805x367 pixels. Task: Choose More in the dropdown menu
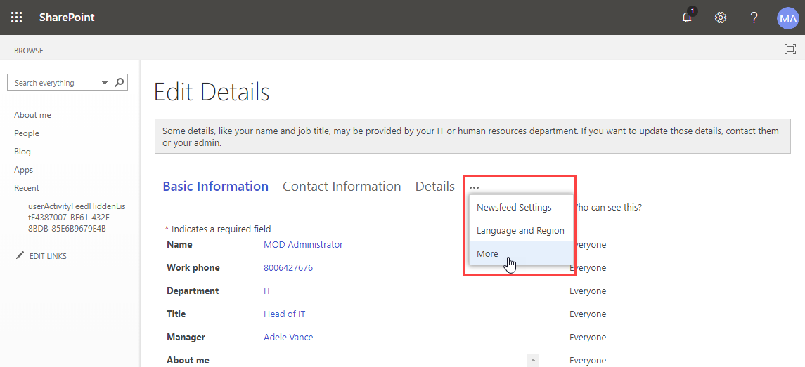[x=488, y=254]
